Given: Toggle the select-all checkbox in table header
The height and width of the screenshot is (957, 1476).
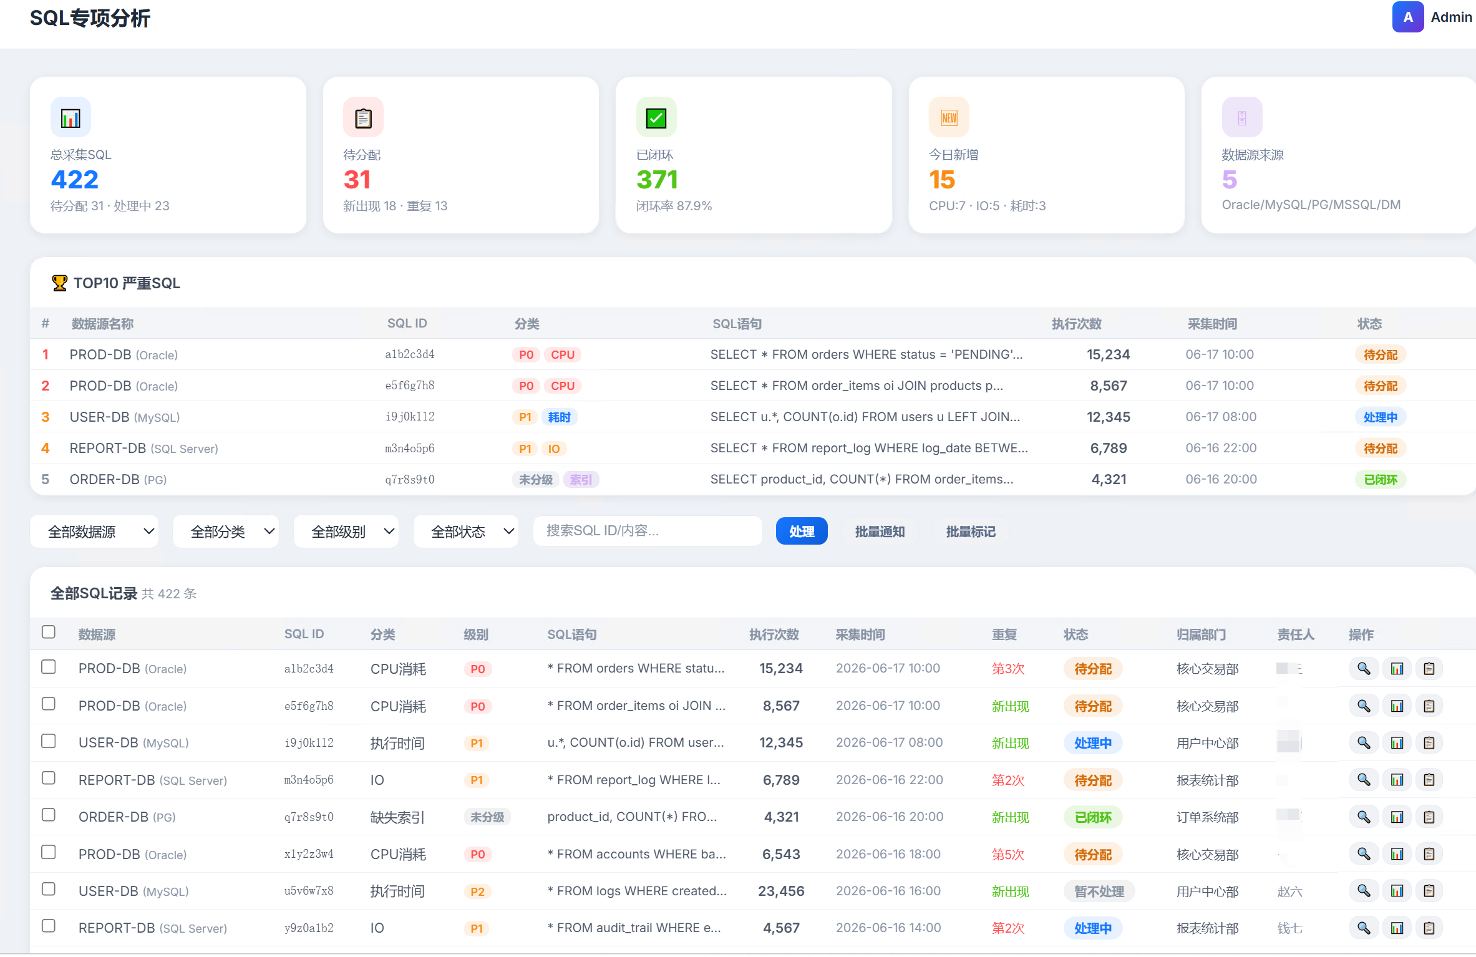Looking at the screenshot, I should click(49, 632).
